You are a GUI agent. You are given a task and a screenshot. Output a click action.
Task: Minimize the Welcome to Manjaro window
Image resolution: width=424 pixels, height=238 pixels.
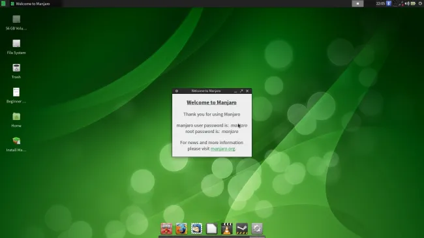(x=235, y=91)
